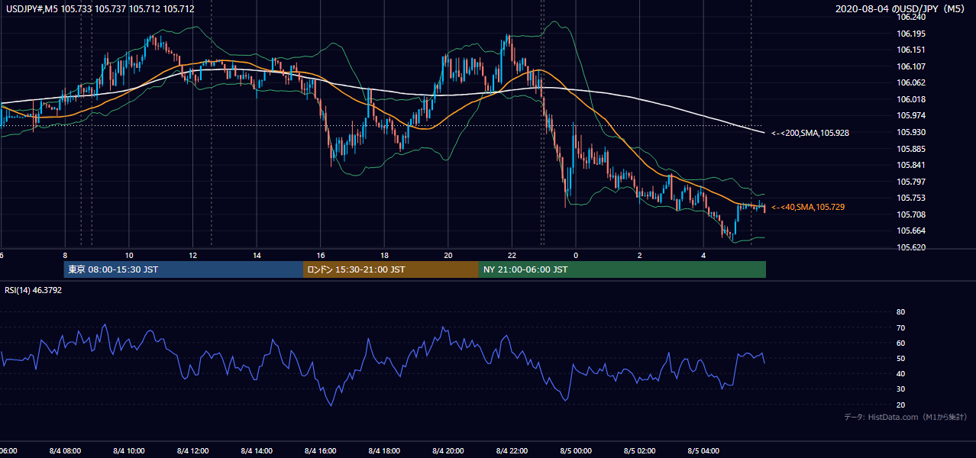
Task: Click hour marker 12 under price chart
Action: click(x=192, y=255)
